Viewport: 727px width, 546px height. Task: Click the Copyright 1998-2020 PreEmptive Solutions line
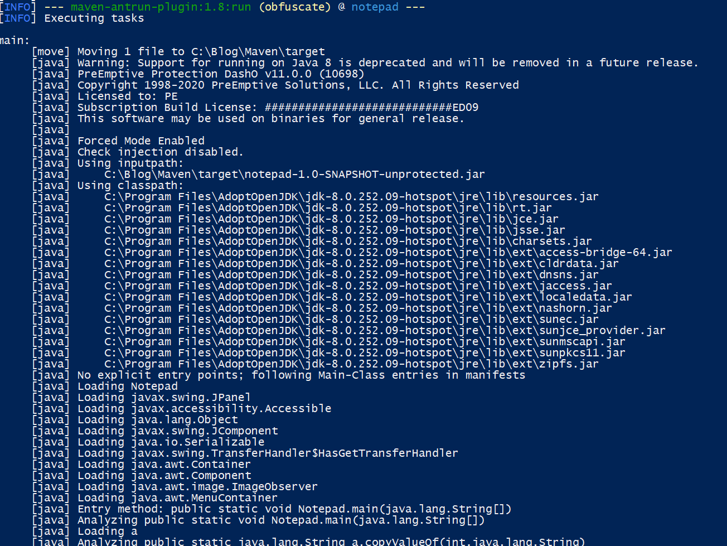298,85
